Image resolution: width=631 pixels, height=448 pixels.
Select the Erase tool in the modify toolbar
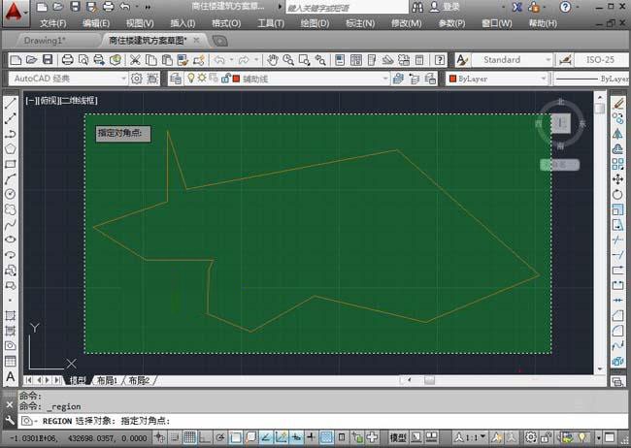(x=618, y=102)
